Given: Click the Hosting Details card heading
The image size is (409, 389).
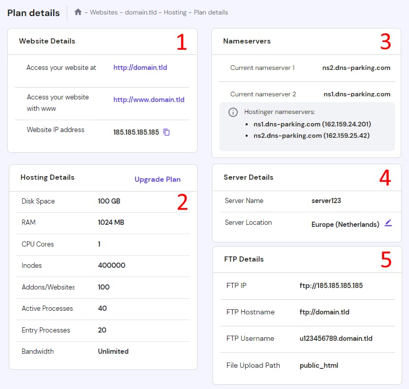Looking at the screenshot, I should pyautogui.click(x=48, y=177).
